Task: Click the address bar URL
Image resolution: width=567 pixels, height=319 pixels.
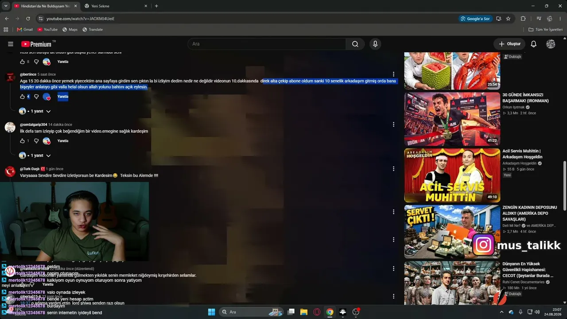Action: pos(81,19)
